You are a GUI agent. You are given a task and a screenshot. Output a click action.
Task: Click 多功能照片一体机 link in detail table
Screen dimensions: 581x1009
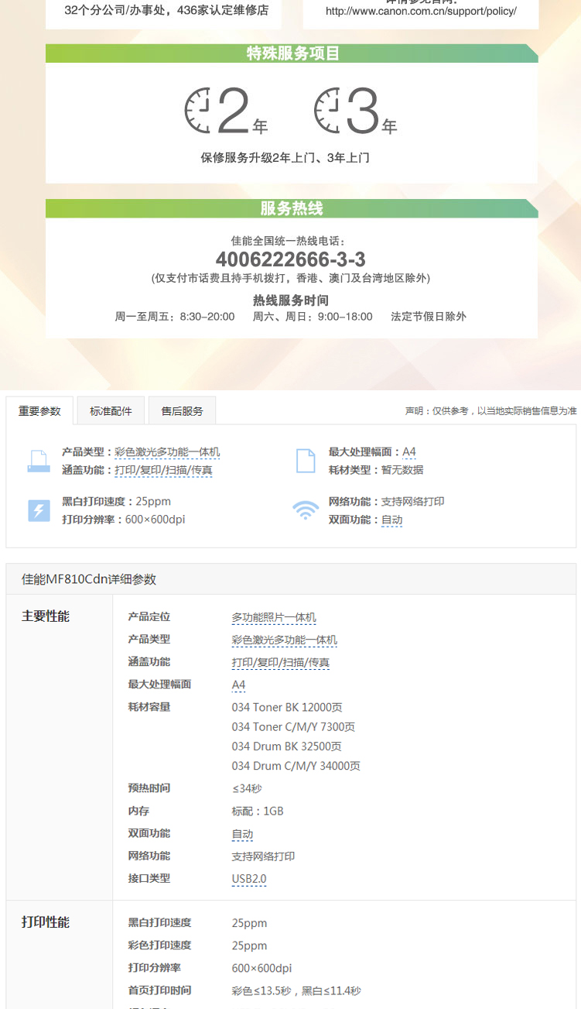point(274,617)
